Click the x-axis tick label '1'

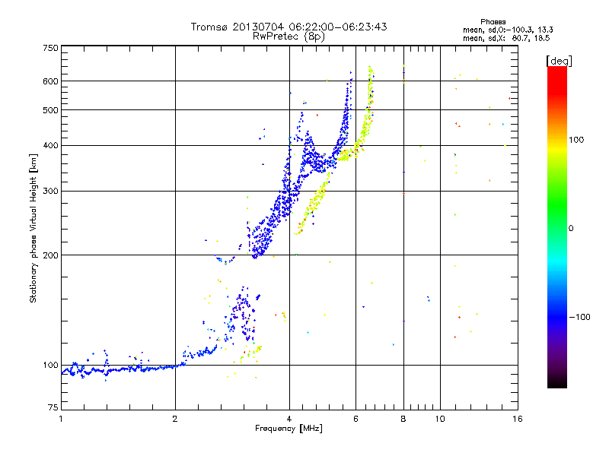click(61, 419)
